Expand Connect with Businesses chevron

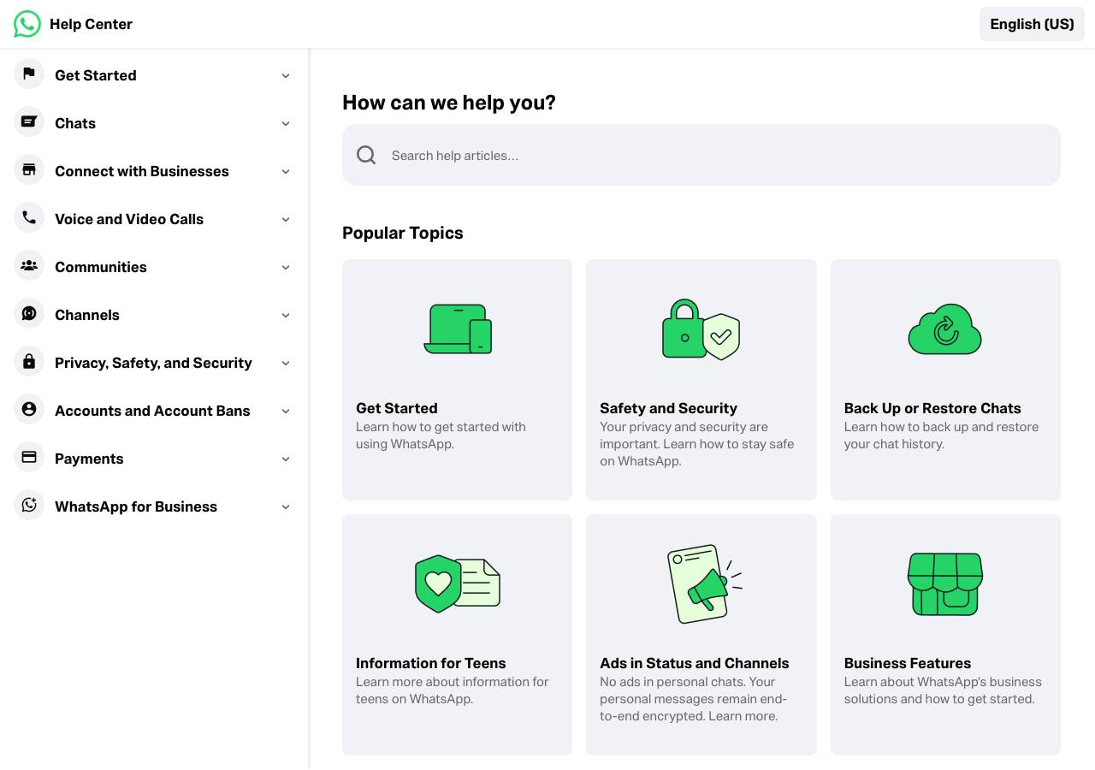pyautogui.click(x=286, y=171)
